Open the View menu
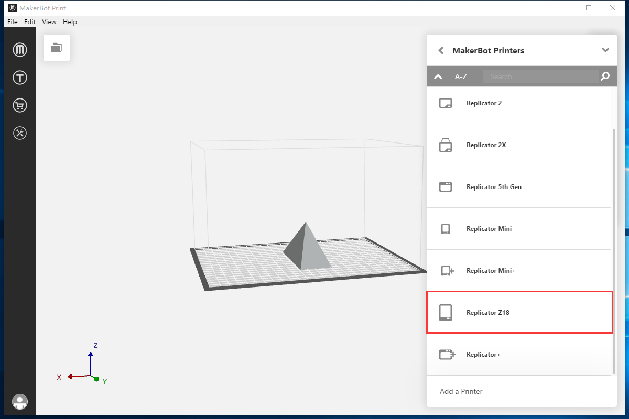 pos(49,22)
